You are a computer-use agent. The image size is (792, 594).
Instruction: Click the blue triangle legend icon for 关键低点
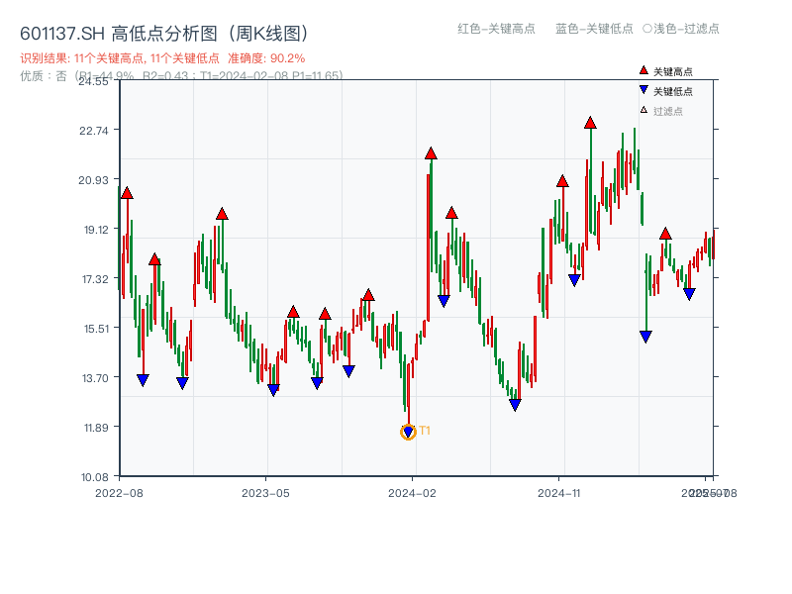click(643, 90)
